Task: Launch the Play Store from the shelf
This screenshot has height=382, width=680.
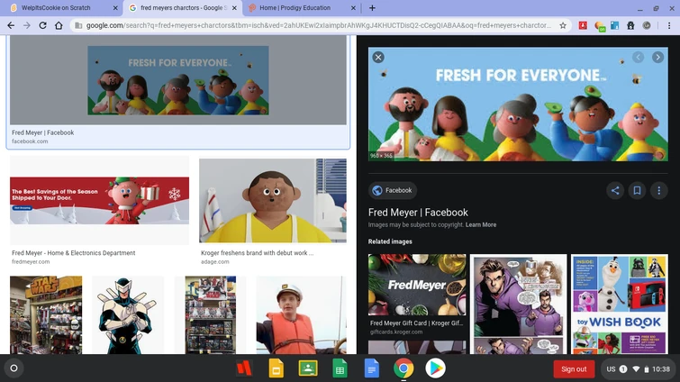Action: (435, 368)
